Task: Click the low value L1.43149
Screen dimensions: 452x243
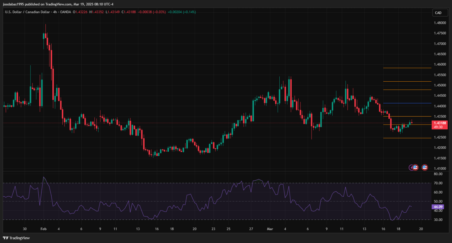Action: pos(112,12)
